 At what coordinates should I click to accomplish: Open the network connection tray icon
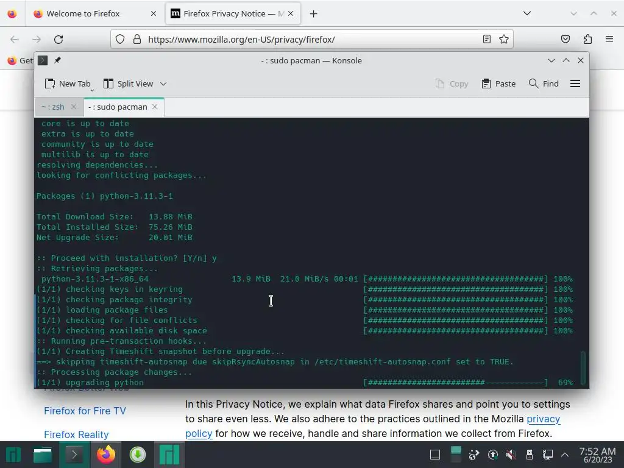pos(547,455)
